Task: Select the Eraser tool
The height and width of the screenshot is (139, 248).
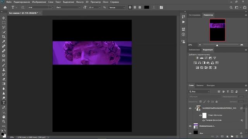Action: pos(3,79)
